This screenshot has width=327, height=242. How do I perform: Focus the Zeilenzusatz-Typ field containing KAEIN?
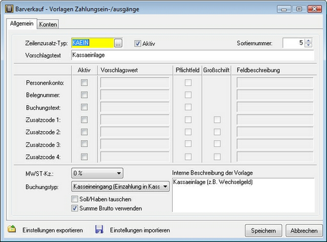93,43
